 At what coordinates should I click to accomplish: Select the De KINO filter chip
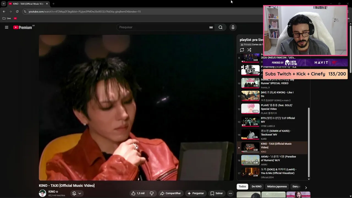click(257, 186)
